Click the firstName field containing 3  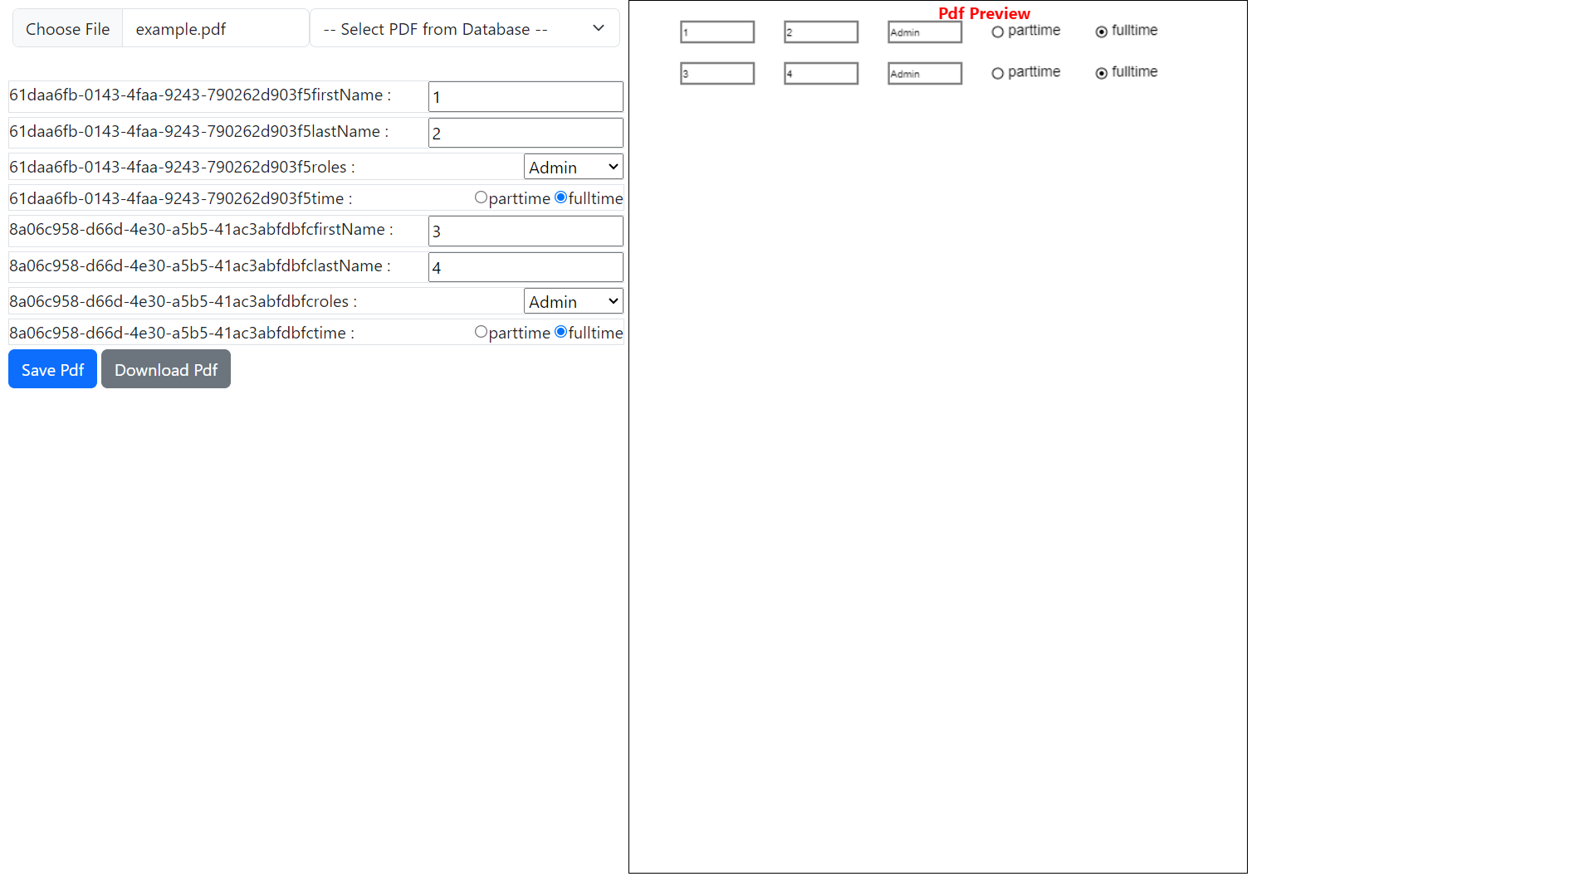pyautogui.click(x=526, y=231)
